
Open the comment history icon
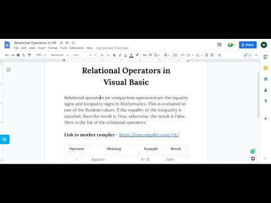219,45
